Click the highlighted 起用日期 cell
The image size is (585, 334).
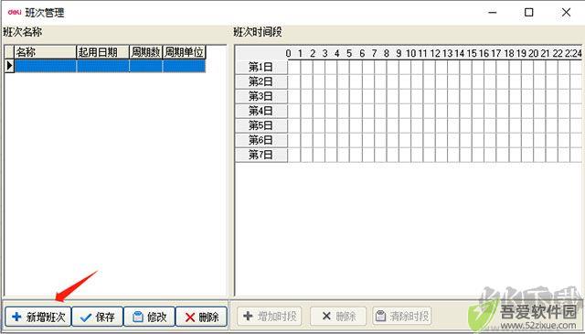[x=103, y=66]
